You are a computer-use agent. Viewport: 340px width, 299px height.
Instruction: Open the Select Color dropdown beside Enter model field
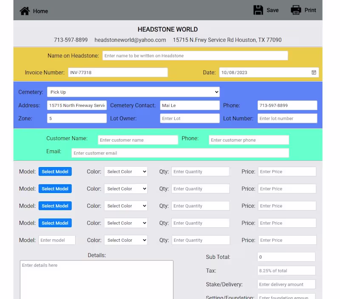click(x=126, y=240)
